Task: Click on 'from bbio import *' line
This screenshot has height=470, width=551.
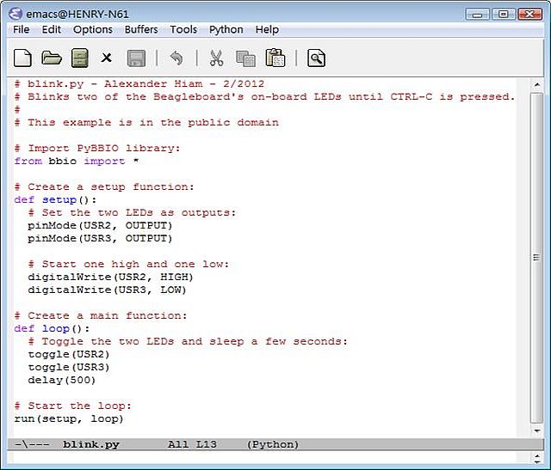Action: pos(77,161)
